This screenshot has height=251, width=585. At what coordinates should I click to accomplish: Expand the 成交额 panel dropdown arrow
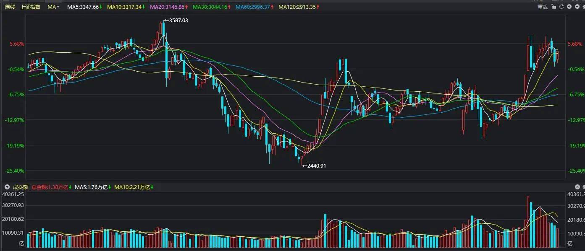(x=7, y=187)
